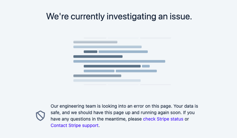
Task: Click the text "have any questions in the meantime"
Action: (89, 119)
